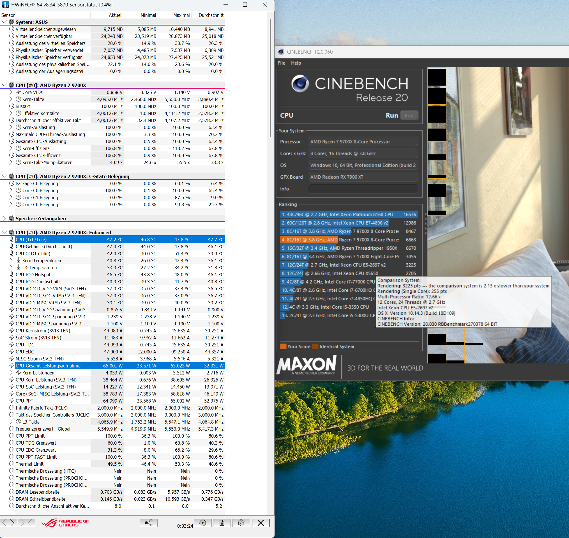The height and width of the screenshot is (538, 569).
Task: Open the Cinebench File menu
Action: point(281,63)
